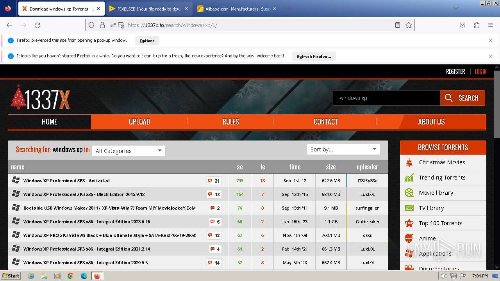500x281 pixels.
Task: Open Chrome from the taskbar
Action: 71,276
